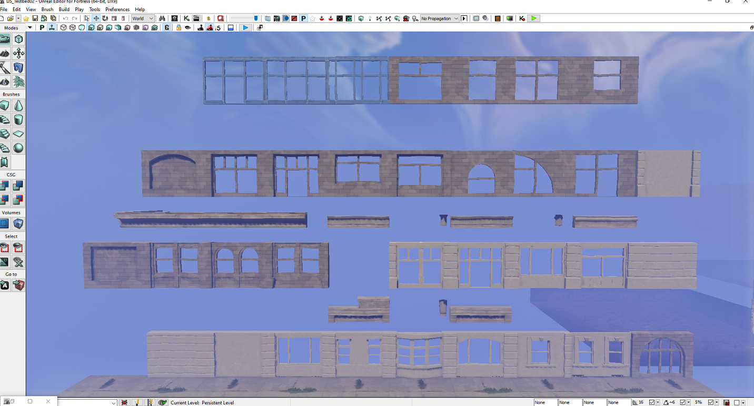Add a Volume brush
Viewport: 754px width, 406px height.
[x=18, y=224]
